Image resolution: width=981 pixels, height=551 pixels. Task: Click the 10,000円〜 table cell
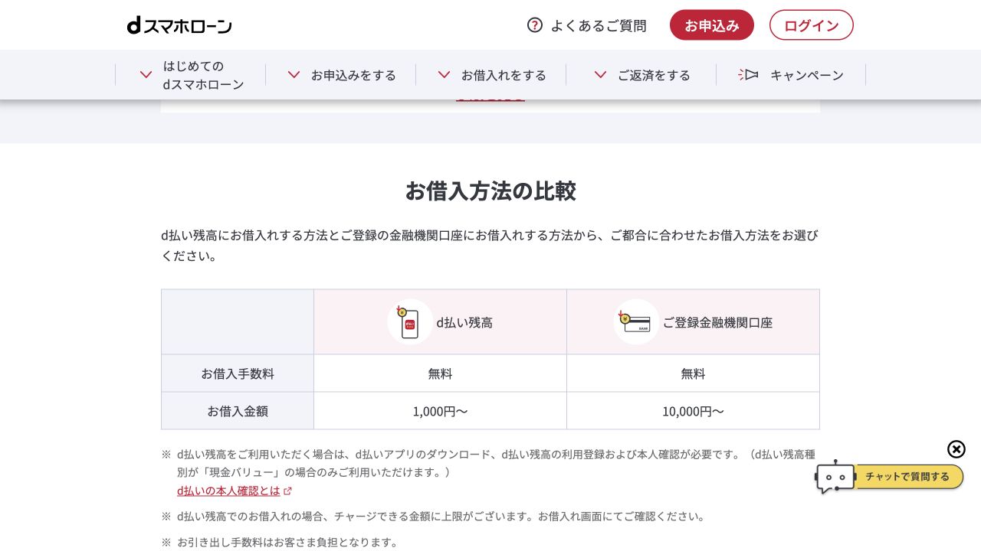pyautogui.click(x=693, y=411)
